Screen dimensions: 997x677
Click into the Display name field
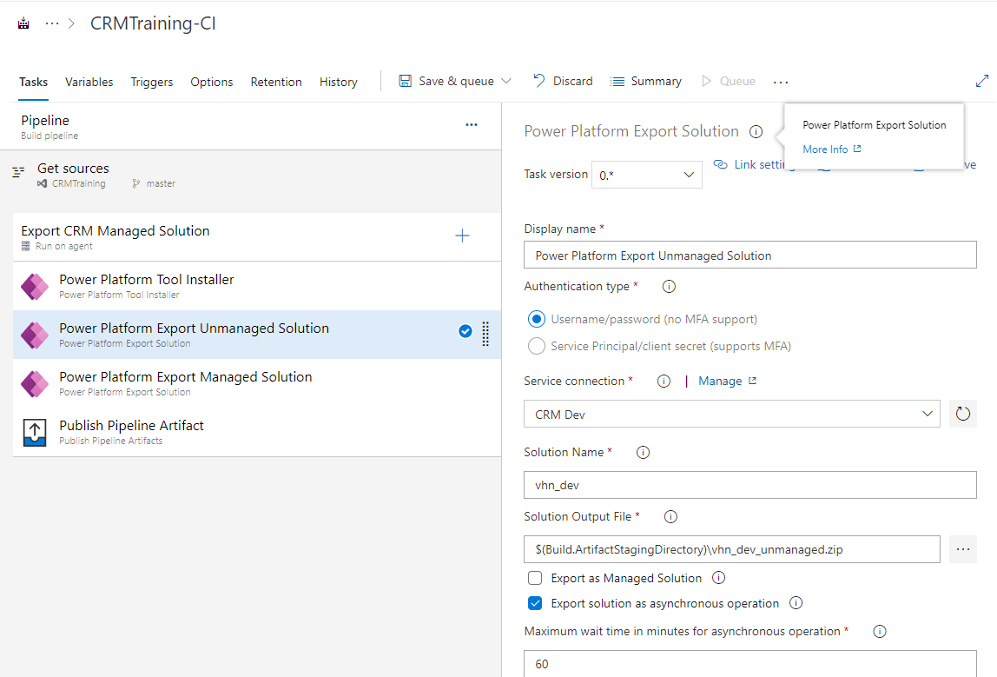tap(750, 255)
